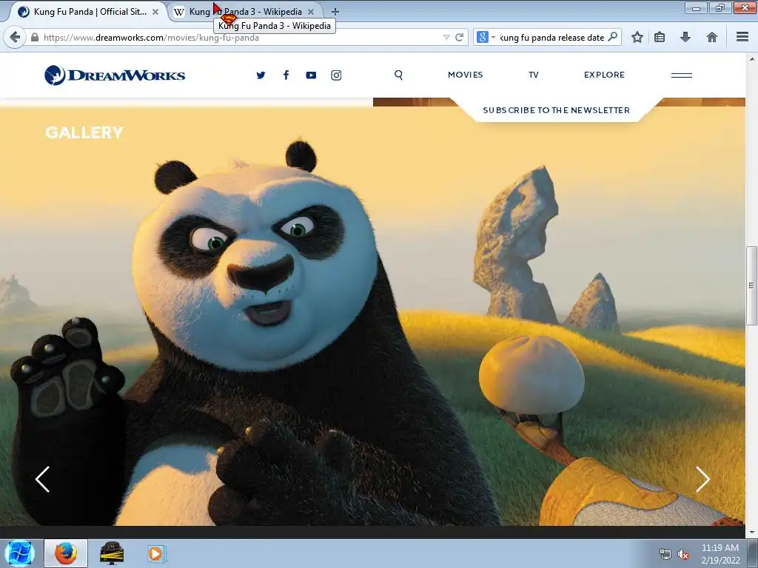
Task: Click the site search magnifier icon
Action: [x=398, y=75]
